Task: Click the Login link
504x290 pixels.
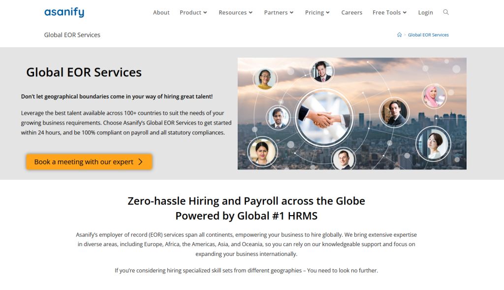Action: point(425,12)
